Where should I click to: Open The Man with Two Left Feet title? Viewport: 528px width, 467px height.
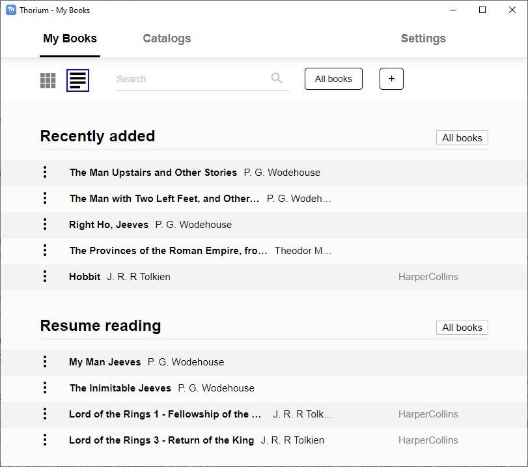(164, 199)
